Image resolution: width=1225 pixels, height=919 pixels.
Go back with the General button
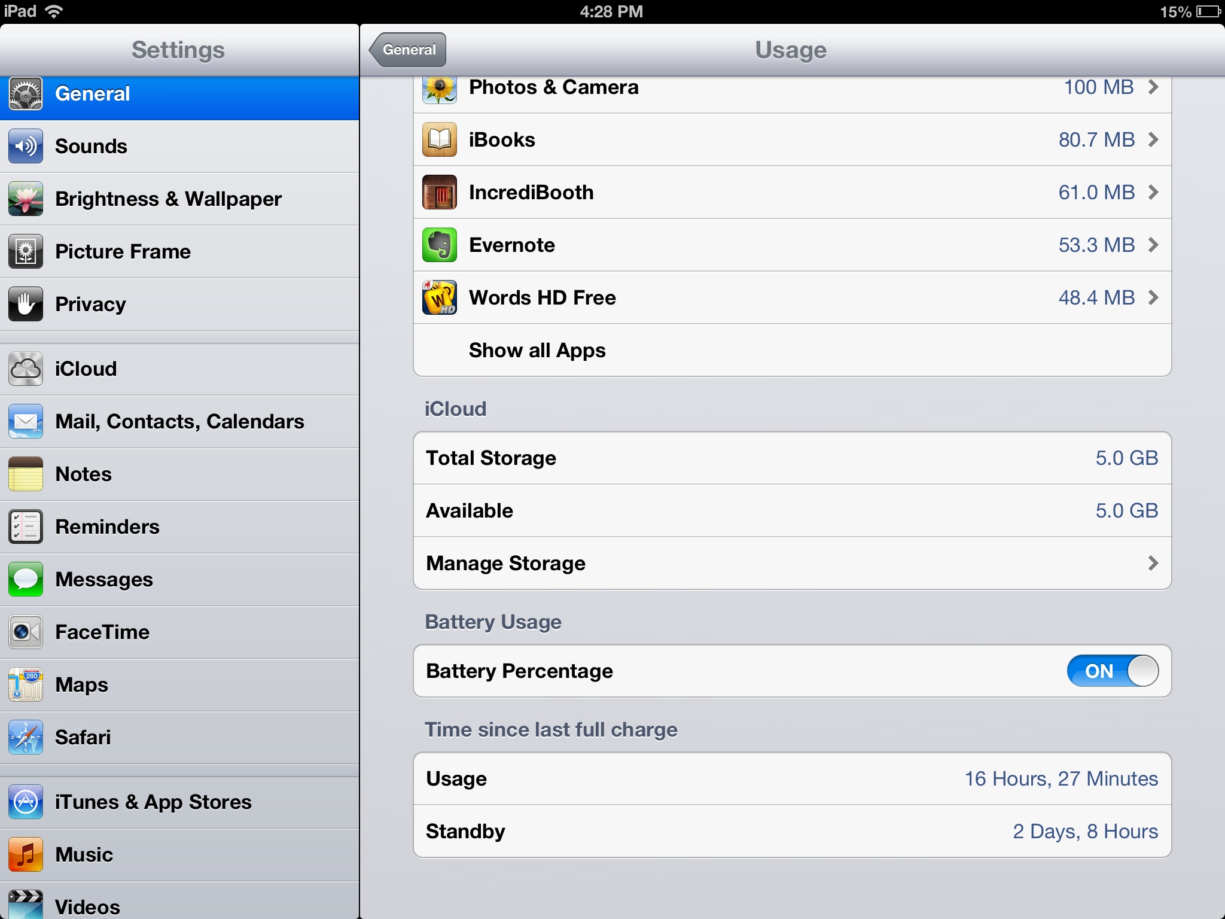pos(409,50)
